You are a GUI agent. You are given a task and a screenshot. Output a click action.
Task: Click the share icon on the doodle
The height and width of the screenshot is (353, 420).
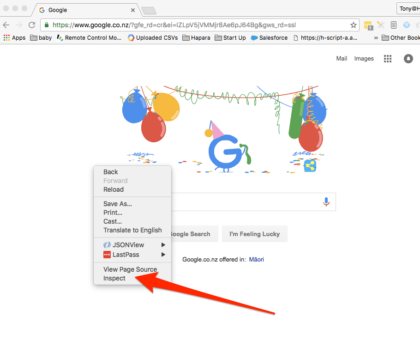point(310,165)
